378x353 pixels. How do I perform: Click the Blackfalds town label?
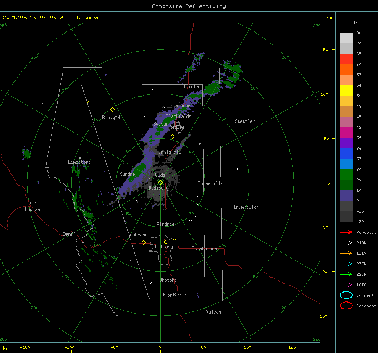[178, 116]
